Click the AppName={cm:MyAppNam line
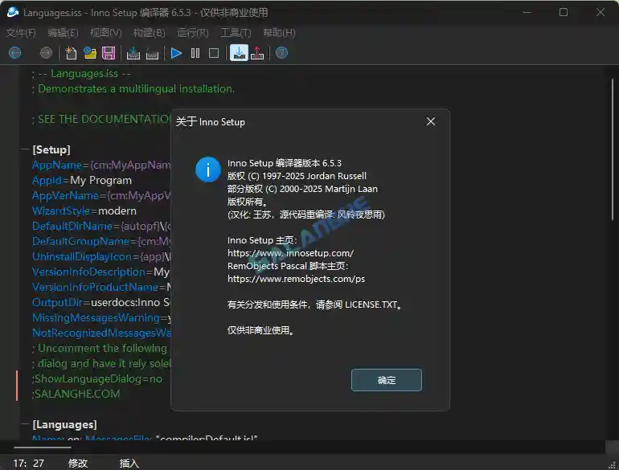 click(101, 165)
